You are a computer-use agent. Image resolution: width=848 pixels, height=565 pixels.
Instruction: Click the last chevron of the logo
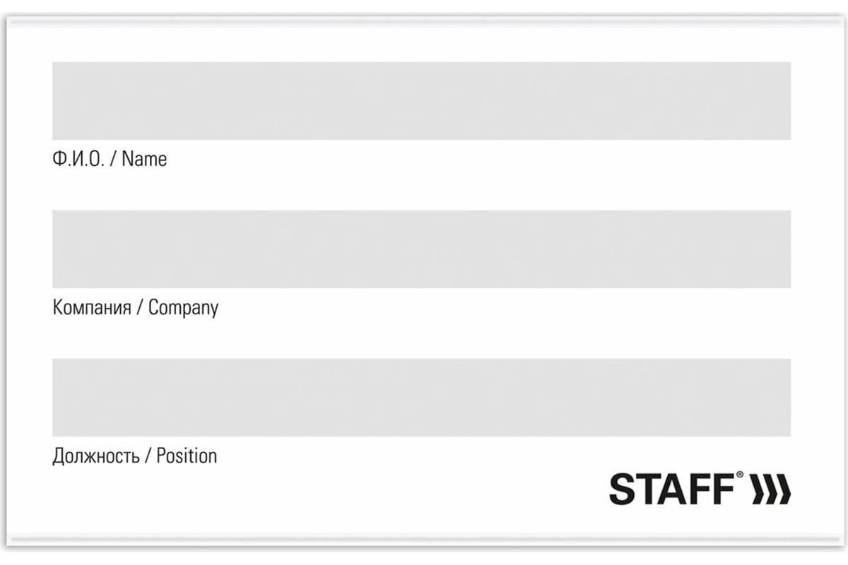click(x=784, y=489)
